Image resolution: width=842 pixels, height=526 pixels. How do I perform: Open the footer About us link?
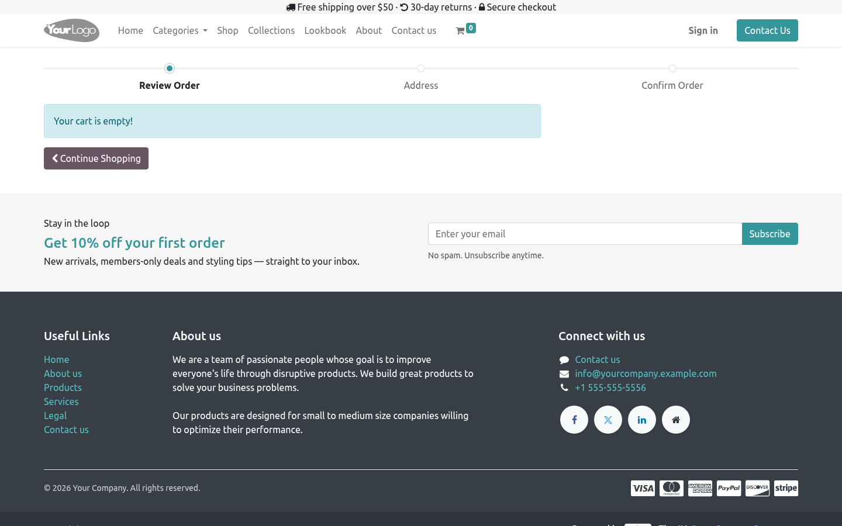(x=63, y=373)
